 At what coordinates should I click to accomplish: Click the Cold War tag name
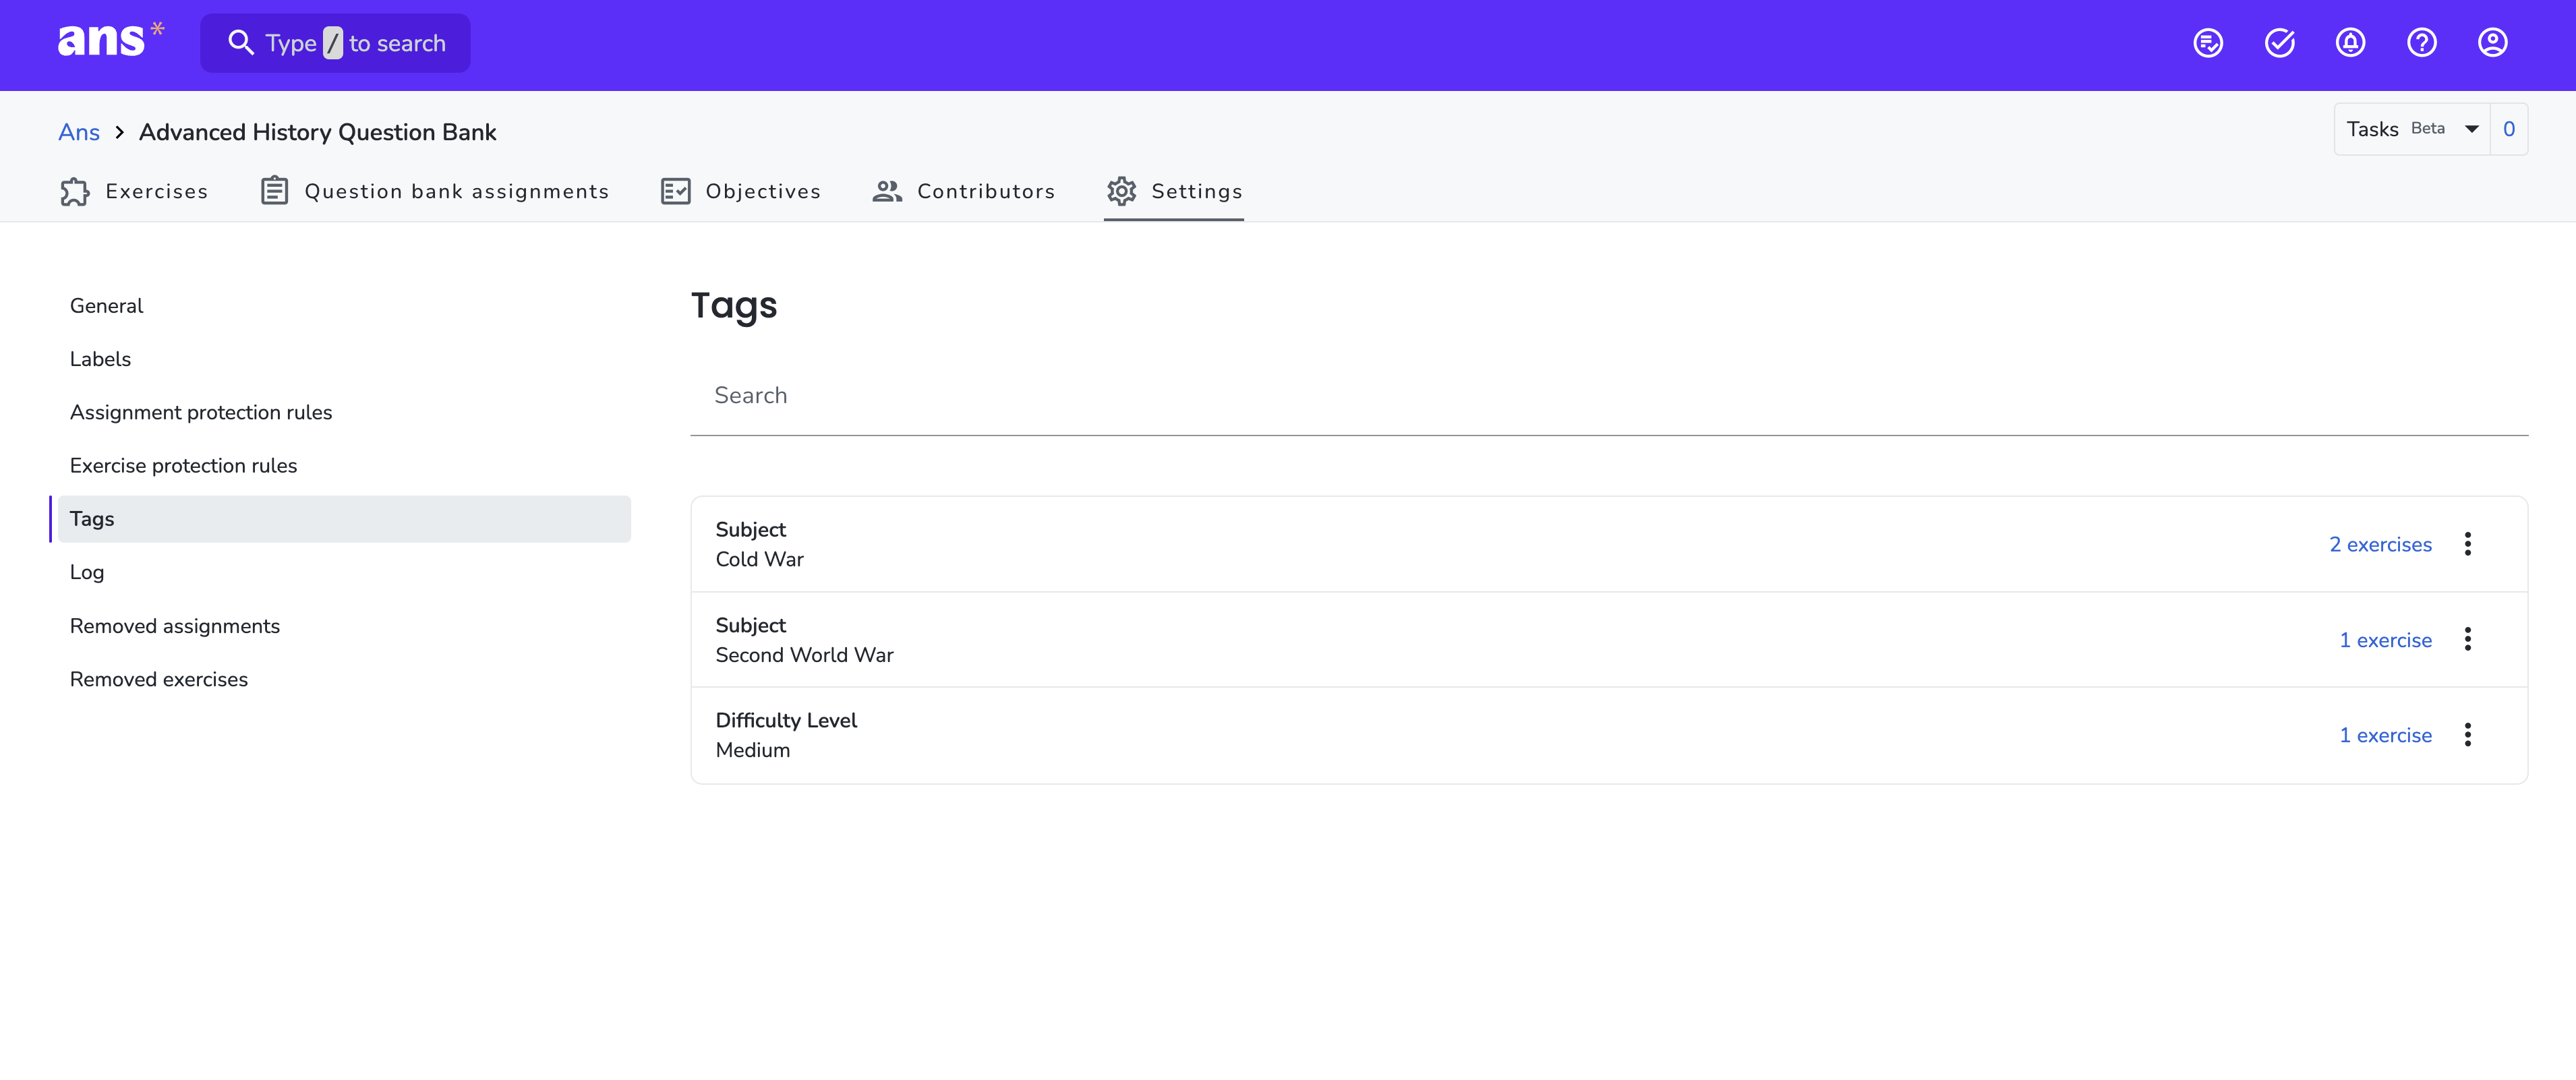(x=759, y=559)
